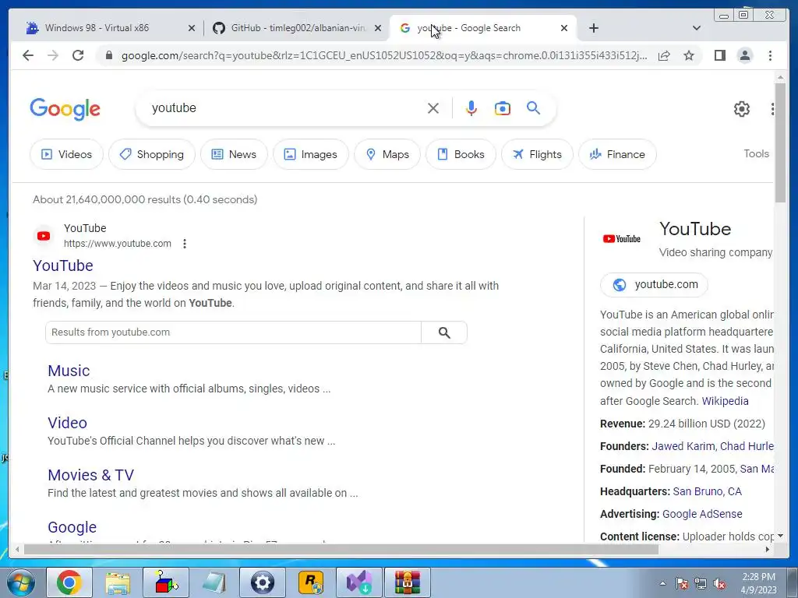Close the GitHub albanian-vin tab
Image resolution: width=798 pixels, height=598 pixels.
(x=378, y=28)
